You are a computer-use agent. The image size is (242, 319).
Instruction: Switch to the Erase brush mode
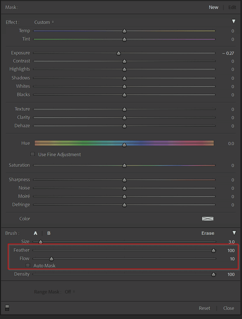pyautogui.click(x=208, y=233)
